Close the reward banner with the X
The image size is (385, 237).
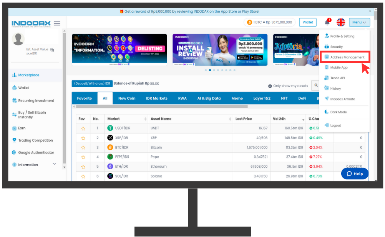pos(370,11)
